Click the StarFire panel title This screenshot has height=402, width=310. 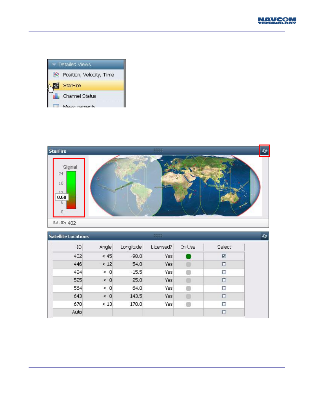point(58,151)
